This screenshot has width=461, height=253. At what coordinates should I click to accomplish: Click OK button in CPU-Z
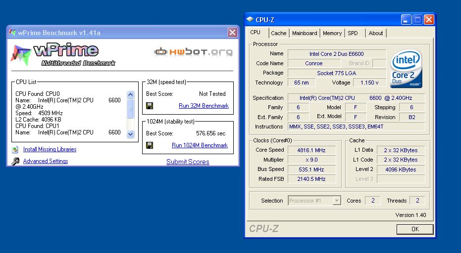click(x=415, y=229)
